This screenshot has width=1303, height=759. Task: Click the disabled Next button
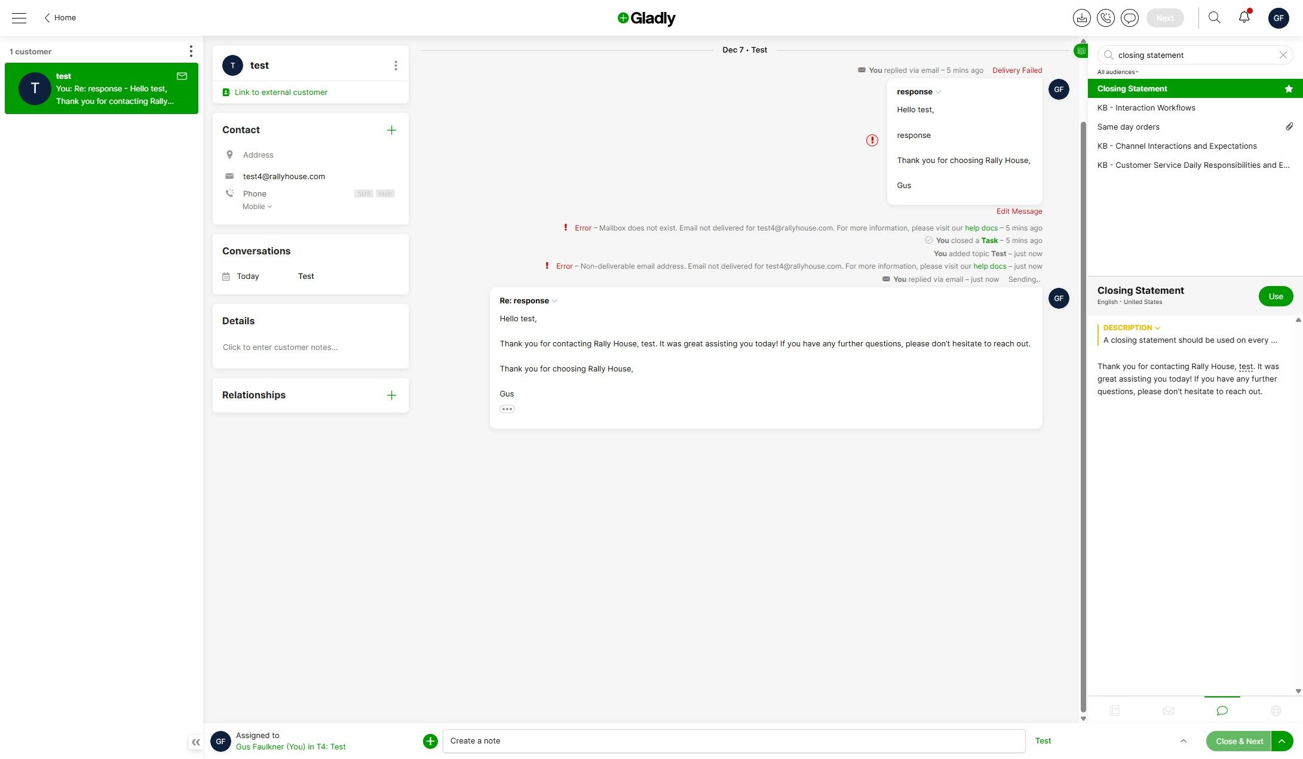[x=1164, y=18]
